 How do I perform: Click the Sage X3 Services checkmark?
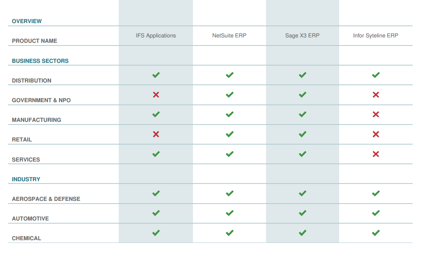coord(302,154)
